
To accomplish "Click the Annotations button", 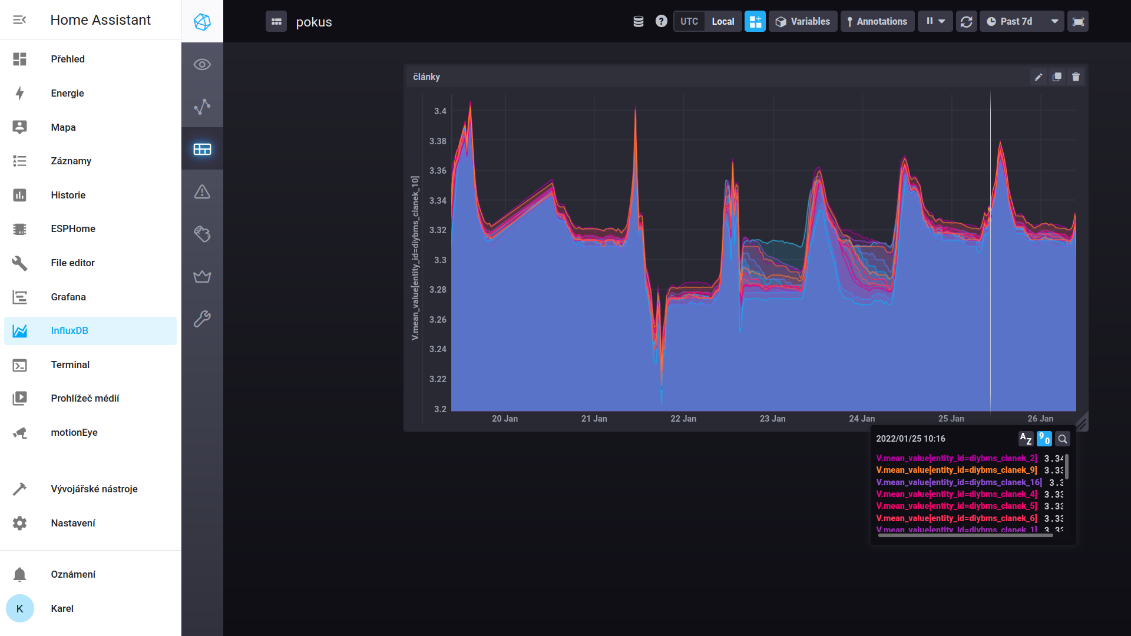I will pos(877,22).
